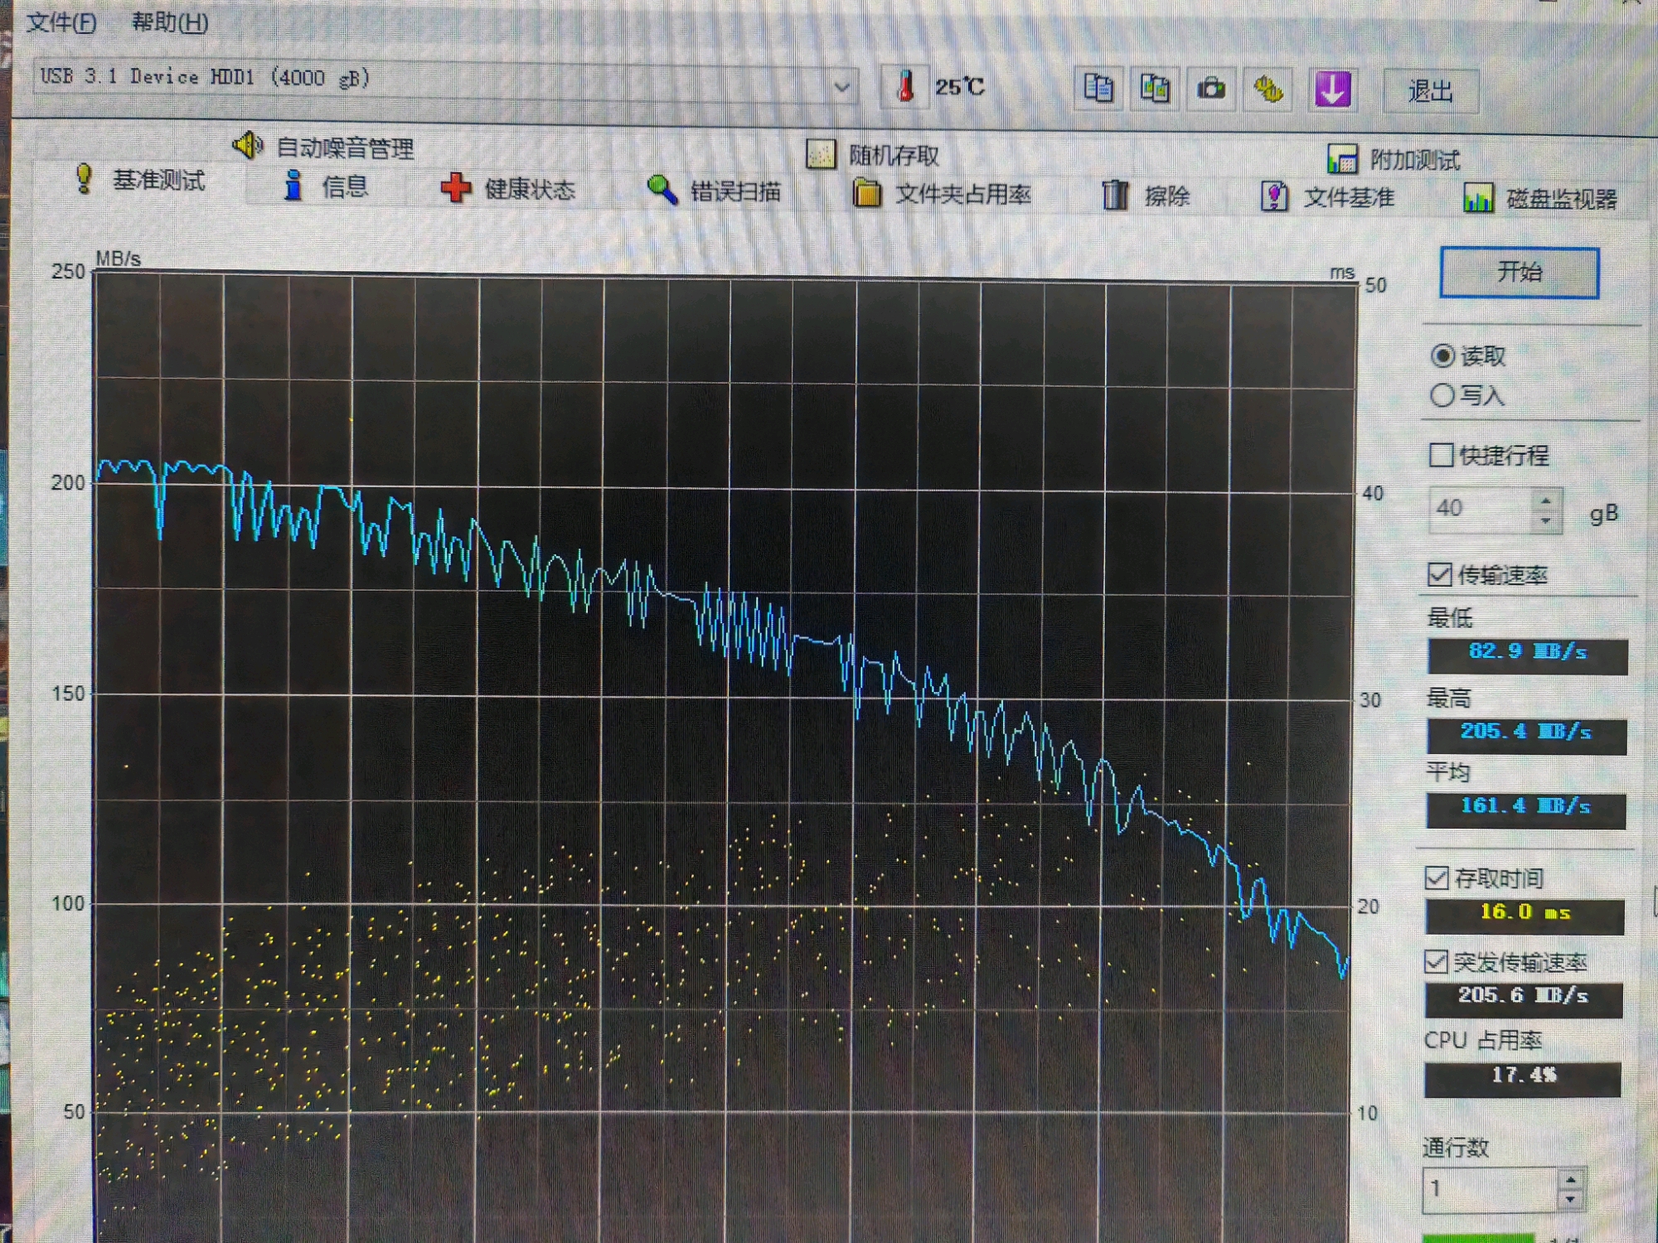Switch to the 附加测试 tab
This screenshot has width=1658, height=1243.
coord(1394,159)
